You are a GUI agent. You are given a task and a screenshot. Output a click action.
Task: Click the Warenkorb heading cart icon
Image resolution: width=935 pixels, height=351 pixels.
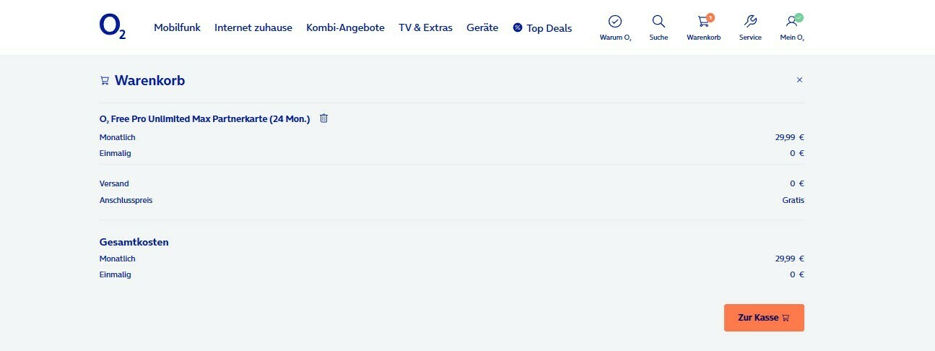coord(105,81)
